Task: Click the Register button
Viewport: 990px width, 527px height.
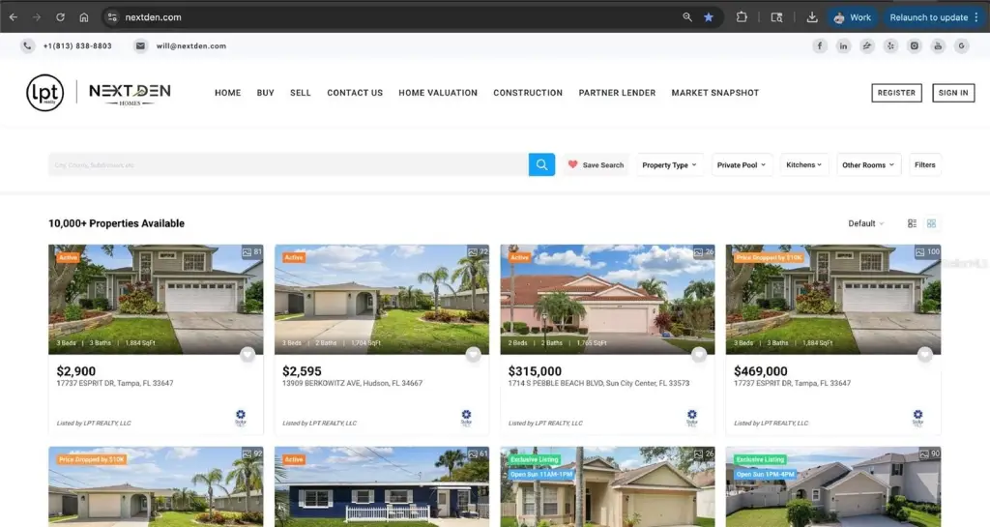Action: coord(896,93)
